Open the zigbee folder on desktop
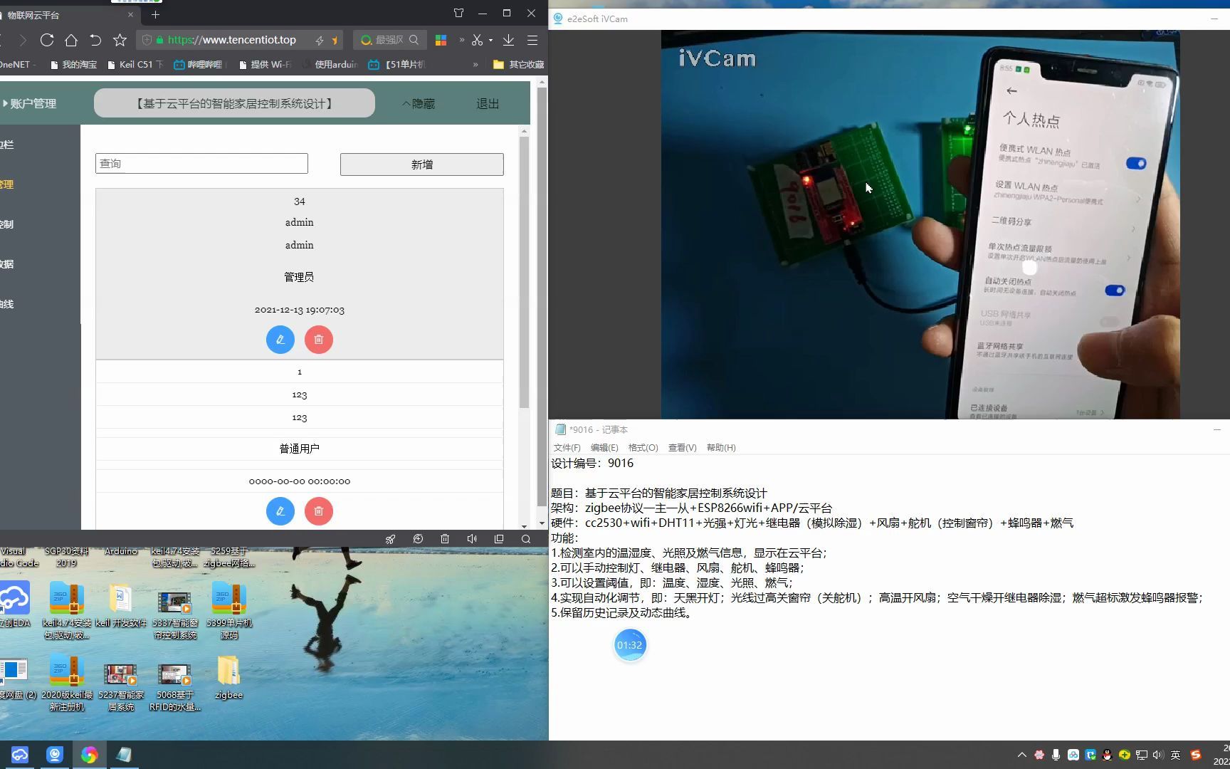Image resolution: width=1230 pixels, height=769 pixels. coord(228,678)
